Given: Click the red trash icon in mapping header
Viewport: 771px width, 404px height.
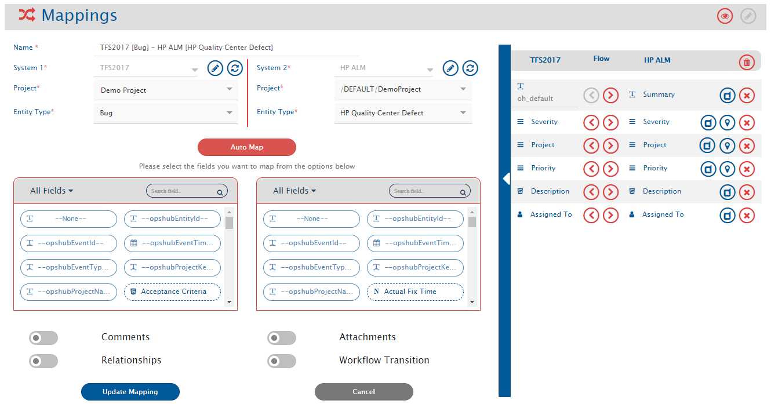Looking at the screenshot, I should pos(747,63).
